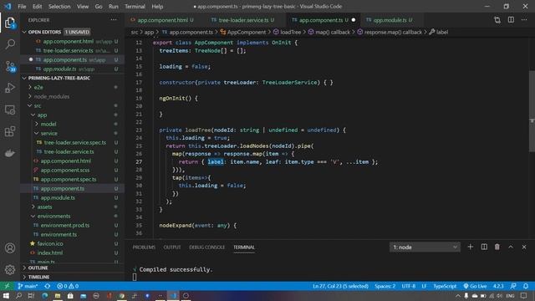Open Windows Start menu
Screen dimensions: 535x301
6,296
